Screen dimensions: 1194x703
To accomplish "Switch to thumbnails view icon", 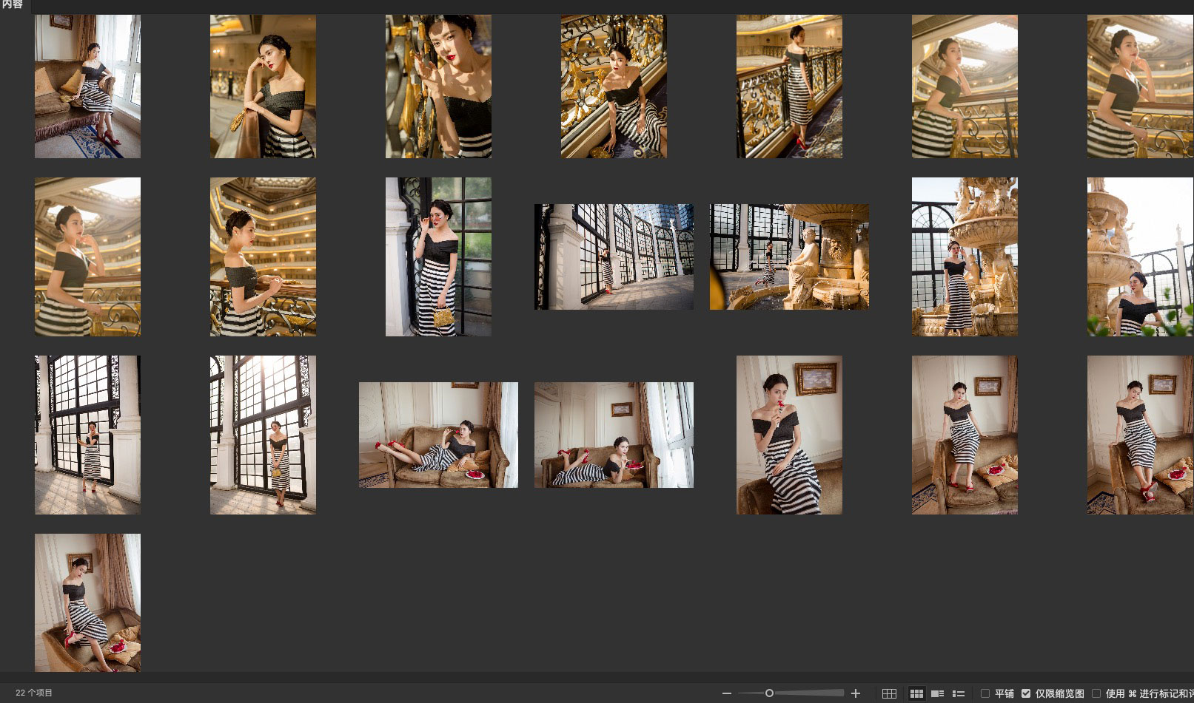I will [916, 693].
